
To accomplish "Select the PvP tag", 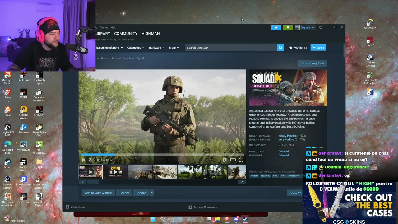I will click(283, 176).
